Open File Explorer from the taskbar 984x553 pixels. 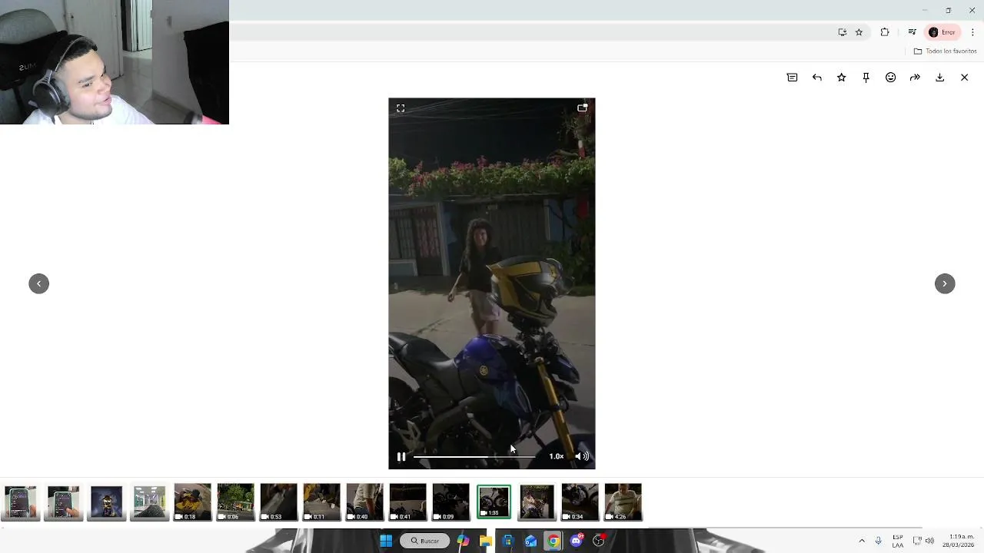[485, 541]
